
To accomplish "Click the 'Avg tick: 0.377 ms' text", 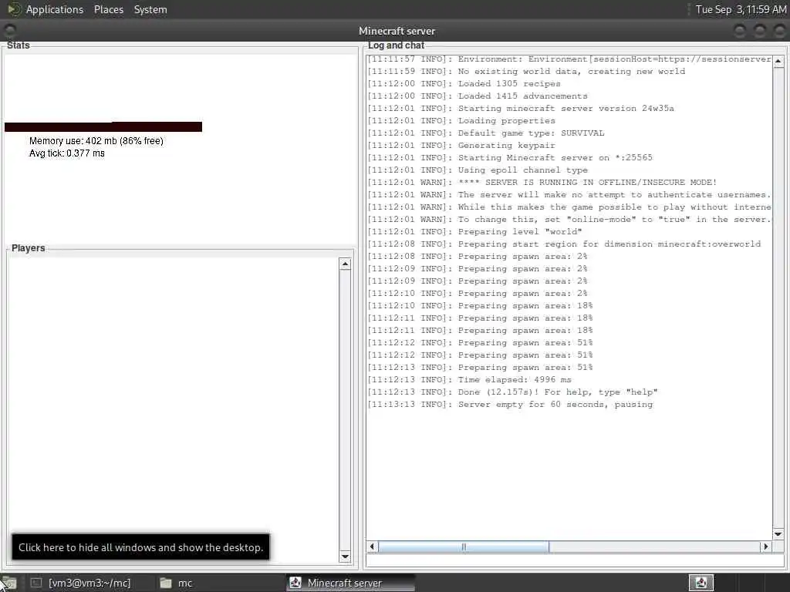I will [x=67, y=153].
